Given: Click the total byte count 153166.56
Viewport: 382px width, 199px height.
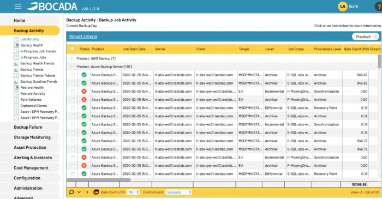Looking at the screenshot, I should [x=359, y=185].
